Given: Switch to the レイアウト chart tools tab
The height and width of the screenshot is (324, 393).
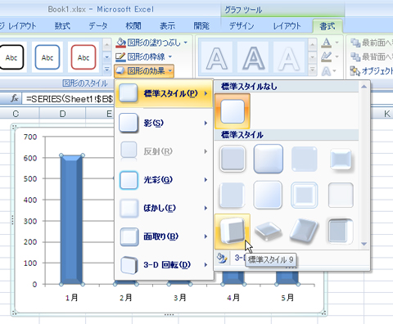Looking at the screenshot, I should pos(287,26).
